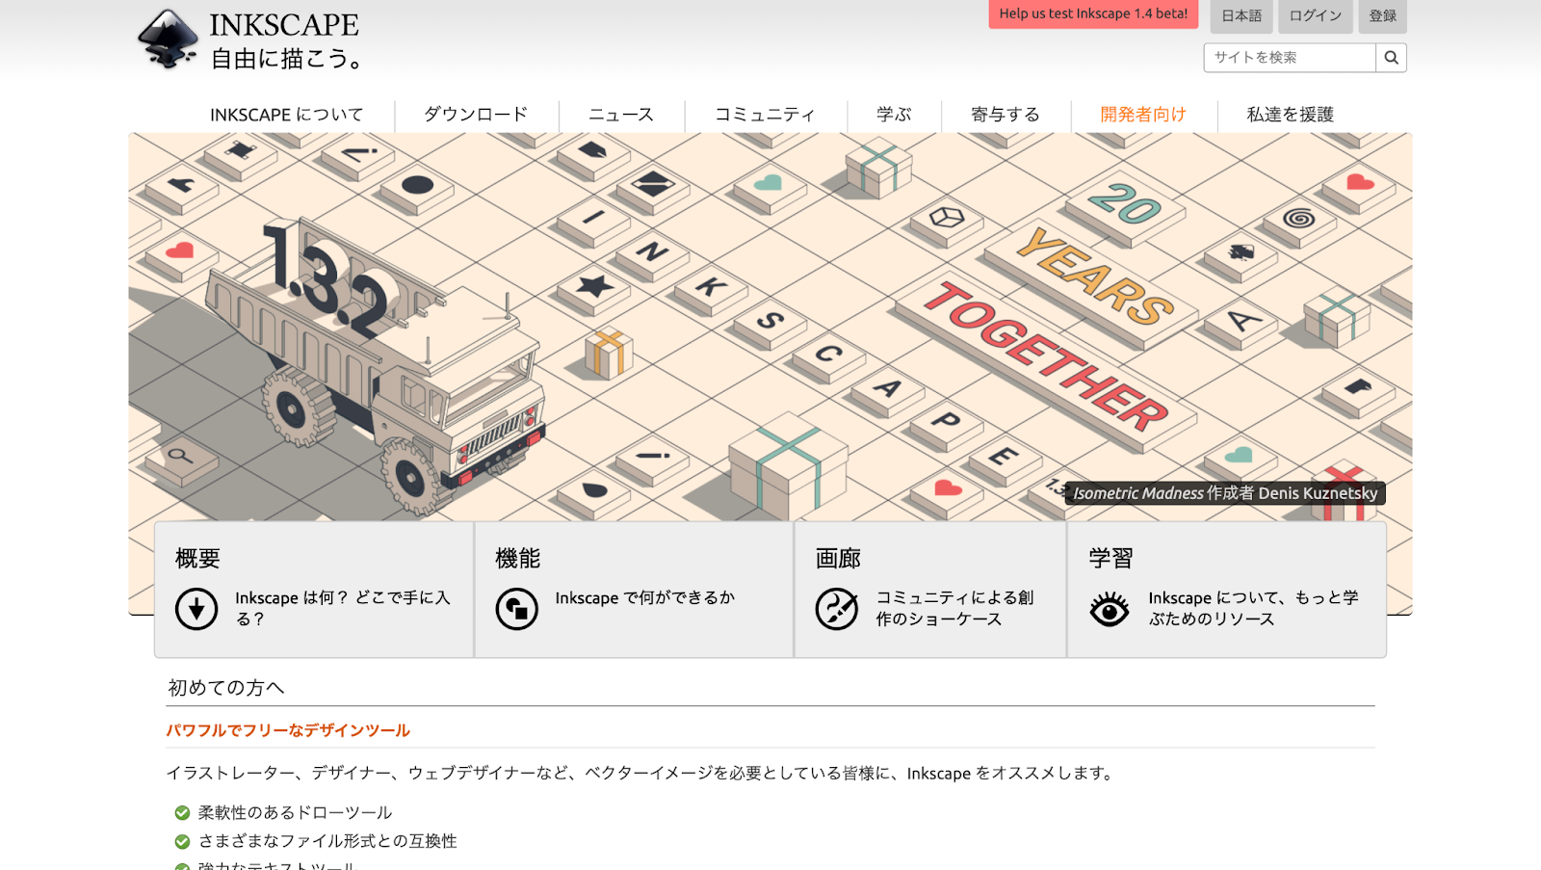Open the 概要 card heading
The height and width of the screenshot is (870, 1541).
(x=197, y=559)
